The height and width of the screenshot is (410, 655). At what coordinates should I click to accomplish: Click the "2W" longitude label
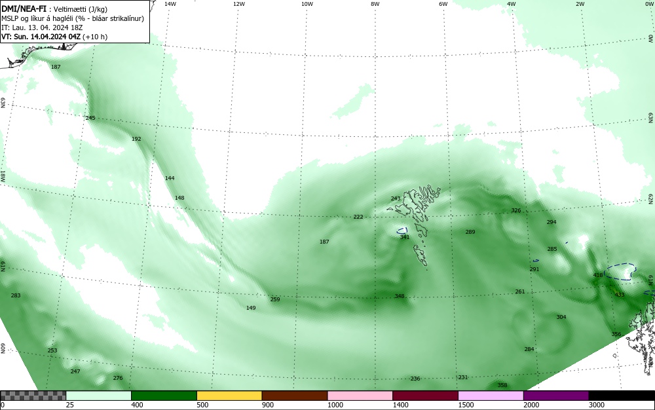coord(580,4)
